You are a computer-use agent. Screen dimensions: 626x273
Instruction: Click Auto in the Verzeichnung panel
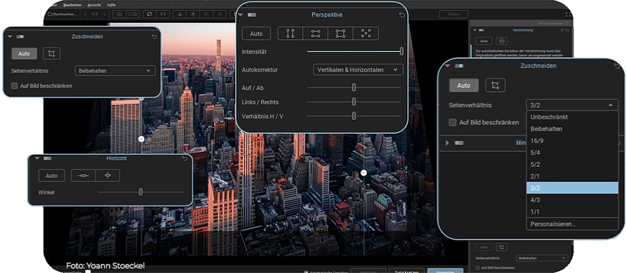pos(483,41)
